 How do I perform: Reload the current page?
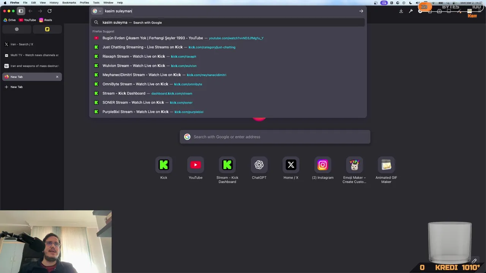49,11
